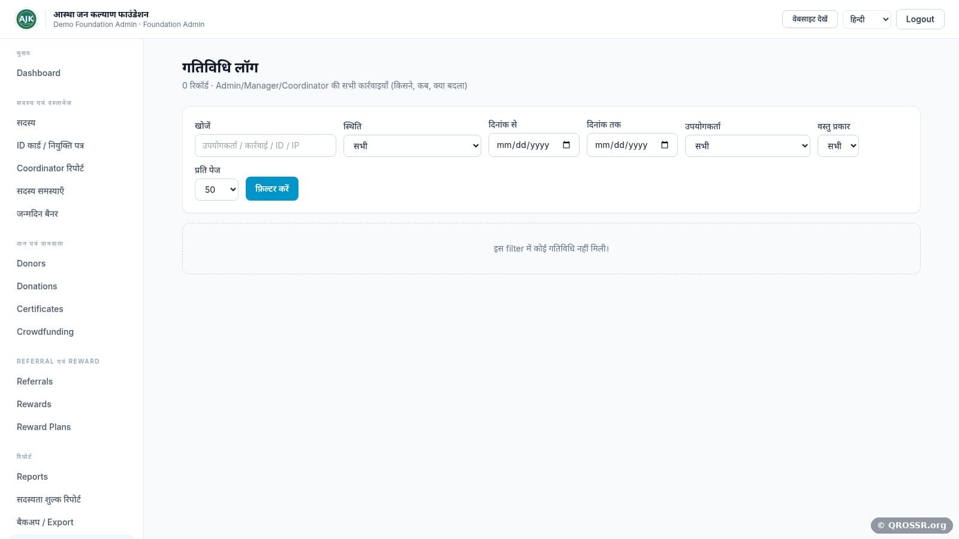Open ID कार्ड / नियुक्ति पत्र page
Screen dimensions: 959x539
coord(50,146)
